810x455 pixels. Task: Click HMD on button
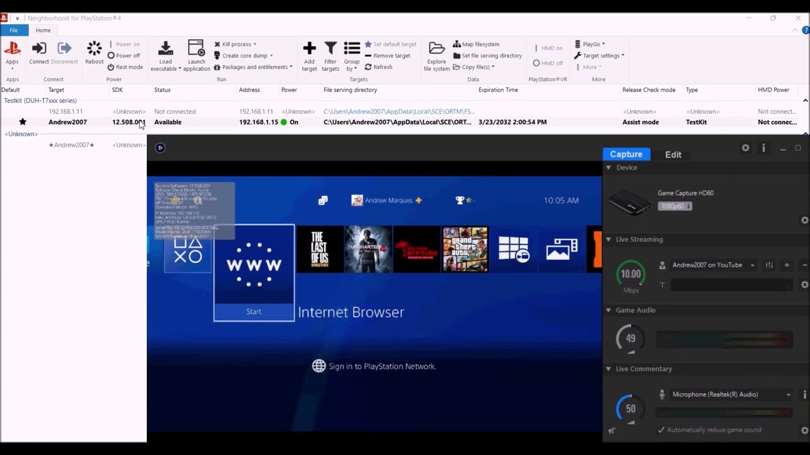point(548,48)
